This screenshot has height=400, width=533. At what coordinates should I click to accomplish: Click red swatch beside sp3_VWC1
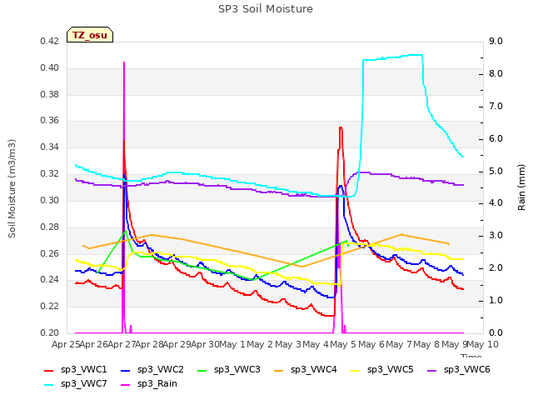49,371
